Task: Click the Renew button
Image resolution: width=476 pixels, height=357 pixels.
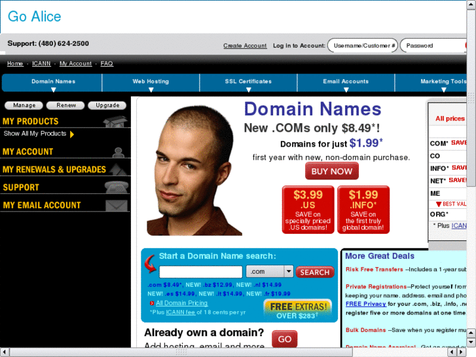Action: (x=65, y=105)
